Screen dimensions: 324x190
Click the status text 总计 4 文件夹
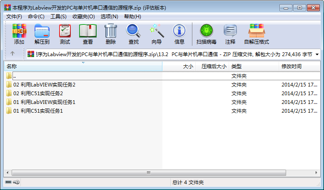pos(188,183)
